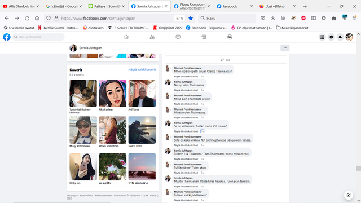Open the Aloitussivu bookmark

pyautogui.click(x=94, y=28)
